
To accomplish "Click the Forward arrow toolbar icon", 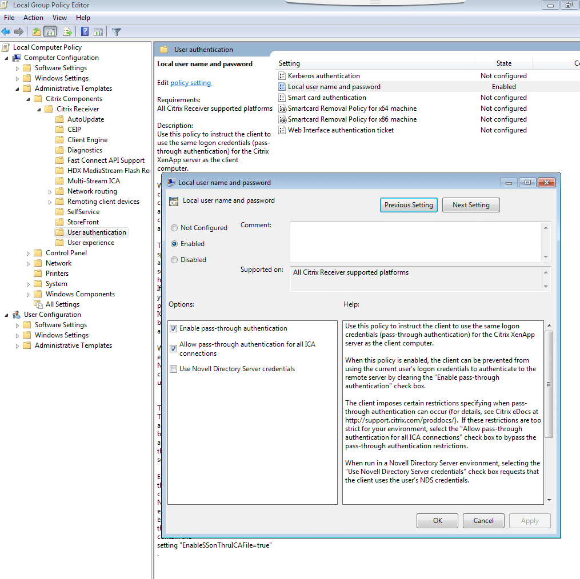I will pos(18,32).
